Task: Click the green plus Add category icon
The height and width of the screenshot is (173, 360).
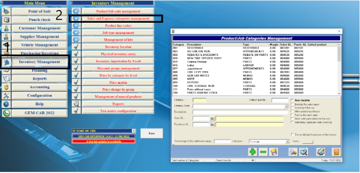Action: 253,152
